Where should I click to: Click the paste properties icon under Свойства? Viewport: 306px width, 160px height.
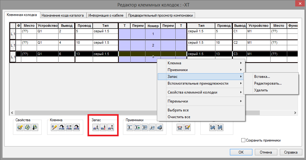(x=35, y=127)
